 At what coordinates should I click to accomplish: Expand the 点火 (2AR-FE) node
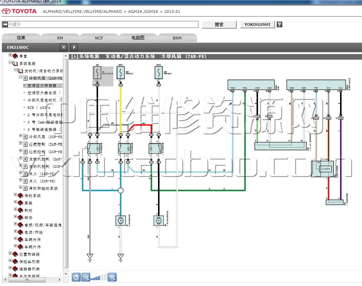tap(21, 173)
